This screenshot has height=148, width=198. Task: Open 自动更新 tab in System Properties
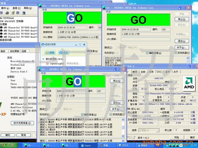pos(15,51)
